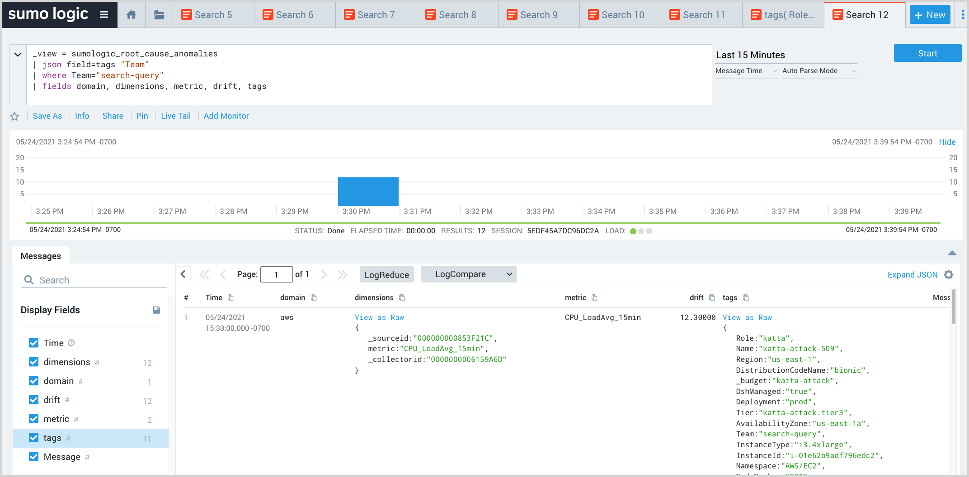Uncheck the dimensions field checkbox
969x477 pixels.
[34, 362]
